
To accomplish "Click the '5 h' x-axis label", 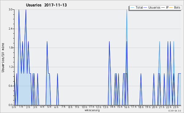I will coord(49,107).
